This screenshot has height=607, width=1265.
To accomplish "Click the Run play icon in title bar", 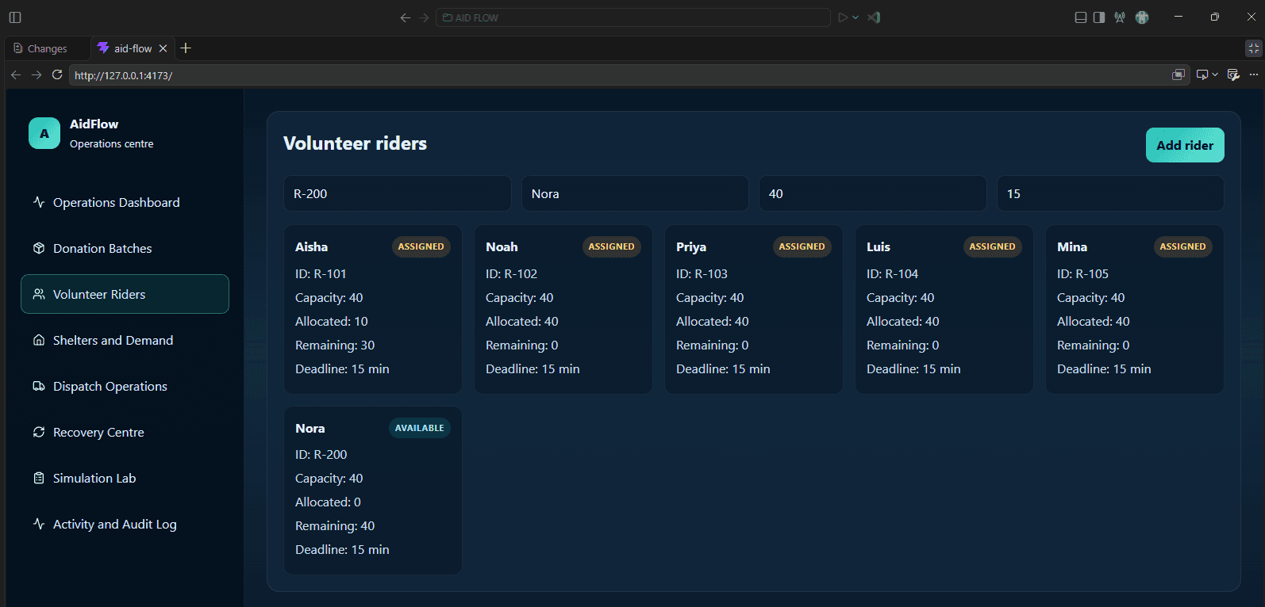I will 843,17.
